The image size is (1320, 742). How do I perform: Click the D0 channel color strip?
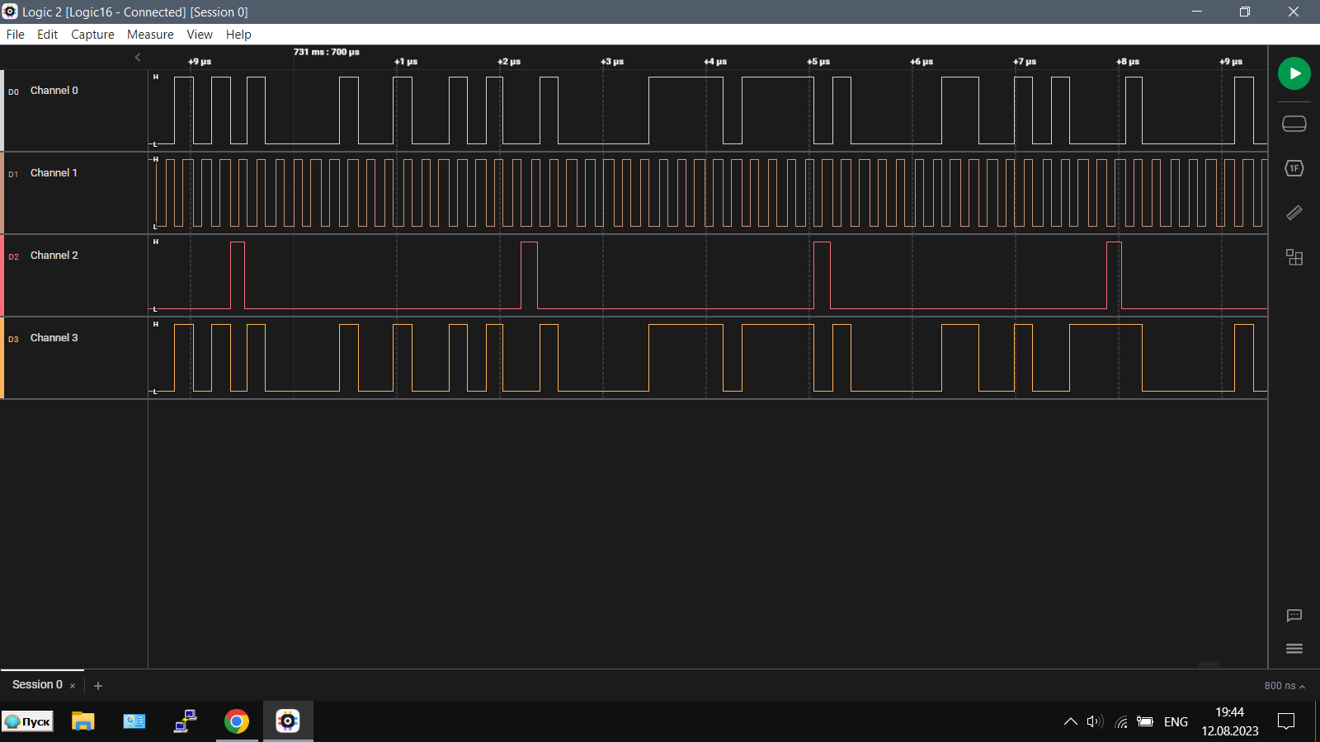click(2, 110)
